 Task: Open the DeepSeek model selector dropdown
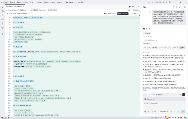pyautogui.click(x=166, y=112)
